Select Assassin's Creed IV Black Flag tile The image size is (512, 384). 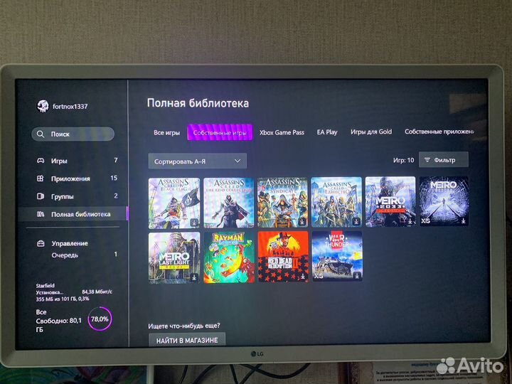[x=174, y=203]
